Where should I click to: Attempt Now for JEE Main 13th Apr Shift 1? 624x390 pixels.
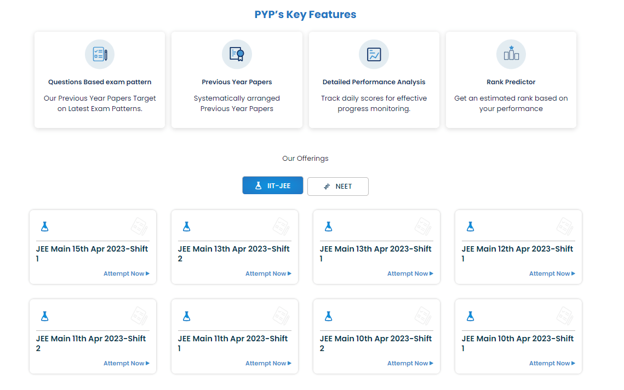pos(410,273)
